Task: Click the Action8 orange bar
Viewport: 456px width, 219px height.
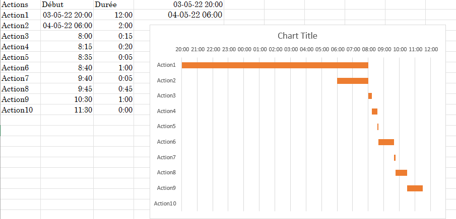Action: [401, 173]
